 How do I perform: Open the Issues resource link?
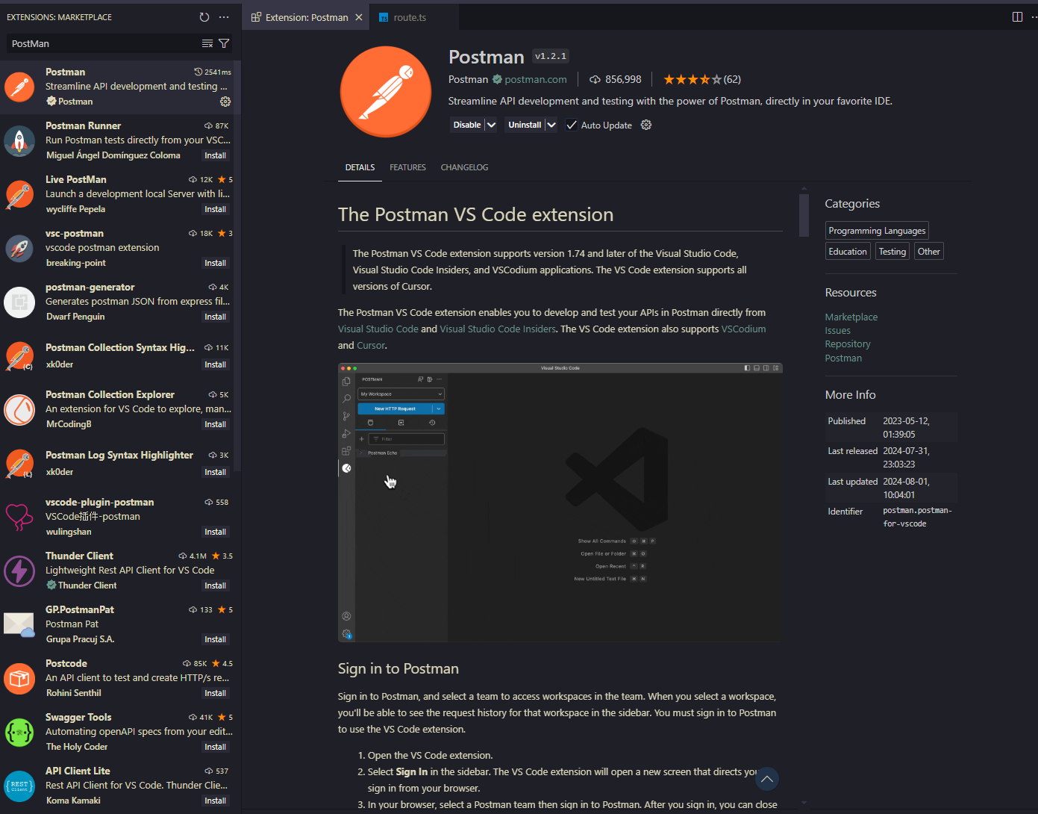tap(837, 330)
